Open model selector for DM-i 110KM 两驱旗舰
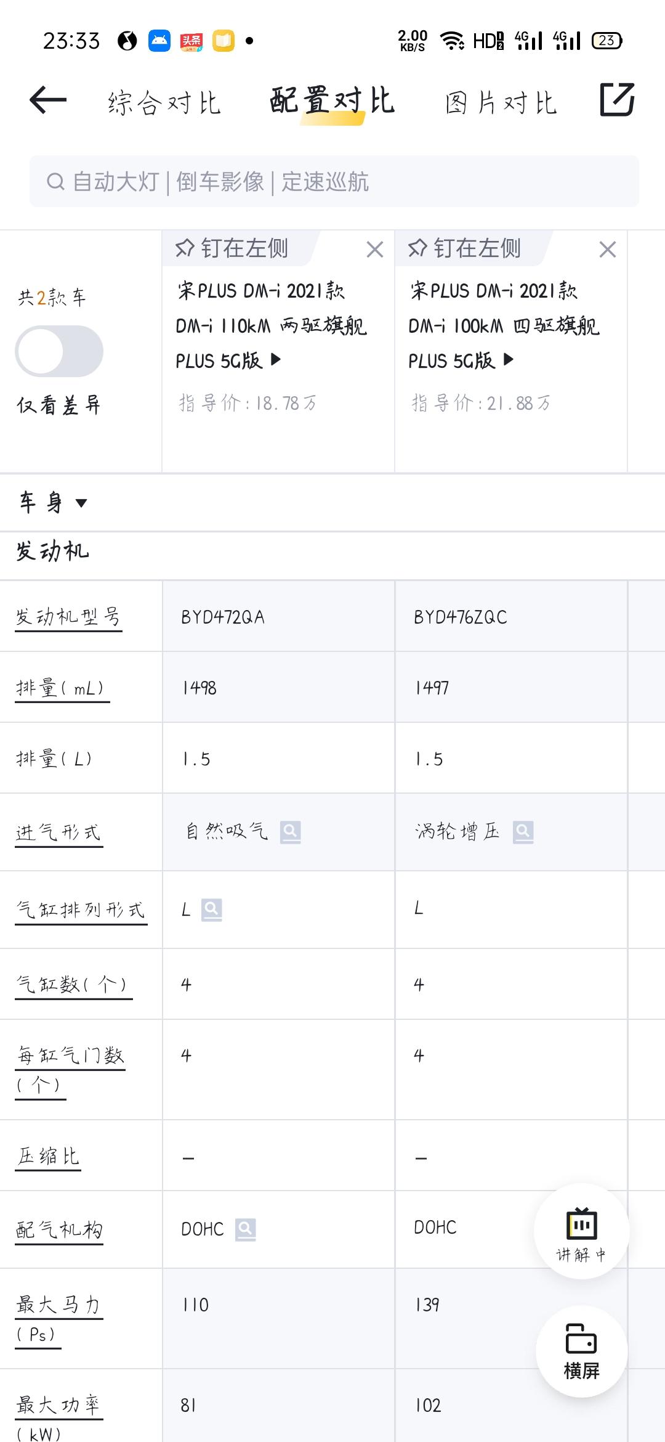The image size is (665, 1442). pos(271,325)
